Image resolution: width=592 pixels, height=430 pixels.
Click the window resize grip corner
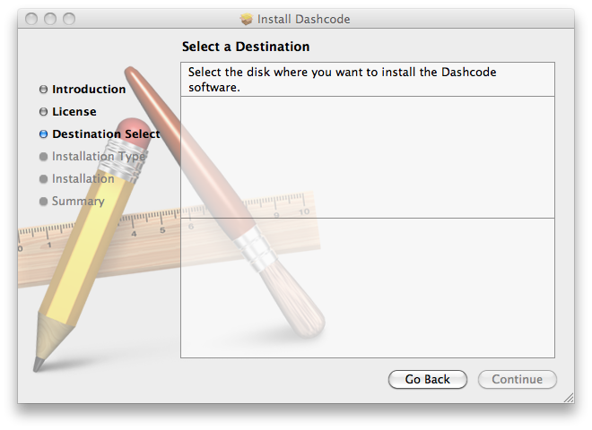pyautogui.click(x=566, y=395)
